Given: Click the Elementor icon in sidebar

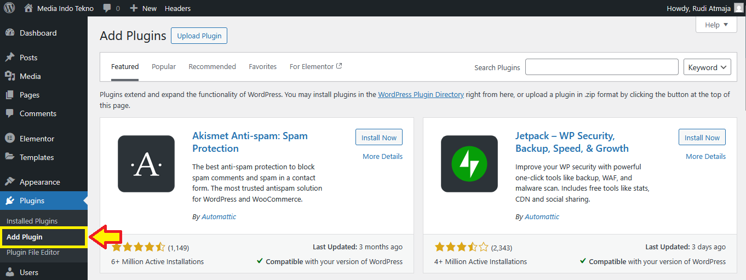Looking at the screenshot, I should pyautogui.click(x=9, y=139).
